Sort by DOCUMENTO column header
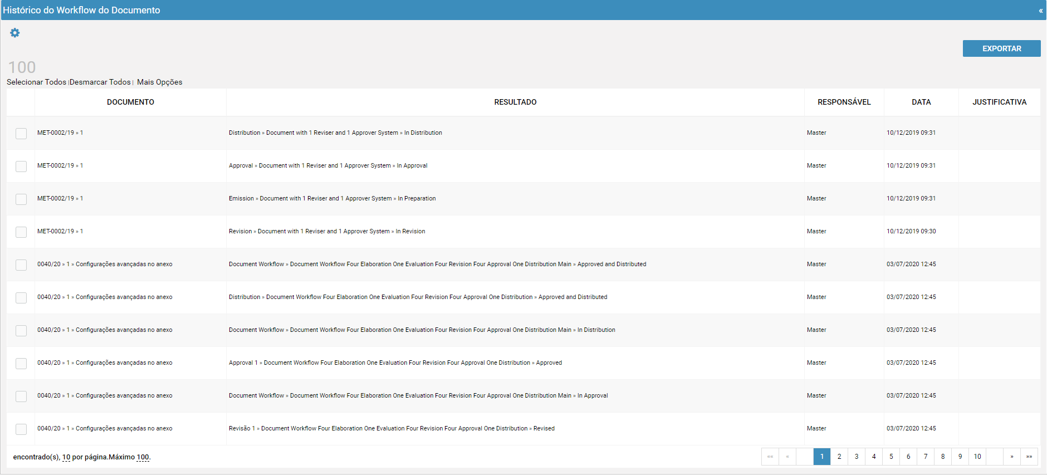The height and width of the screenshot is (475, 1047). click(x=130, y=102)
